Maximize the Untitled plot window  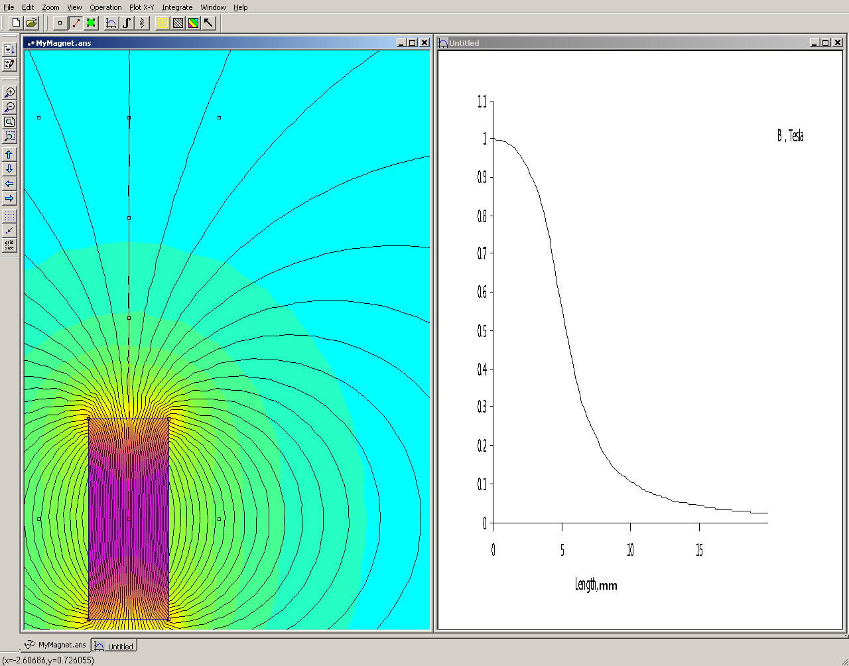point(826,42)
